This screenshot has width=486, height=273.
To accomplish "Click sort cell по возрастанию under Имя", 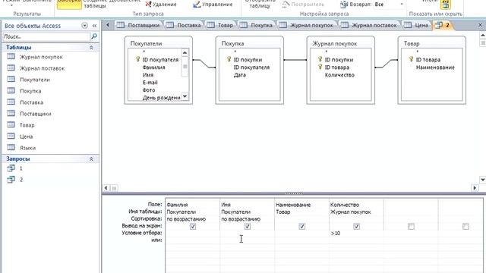I will pos(248,219).
